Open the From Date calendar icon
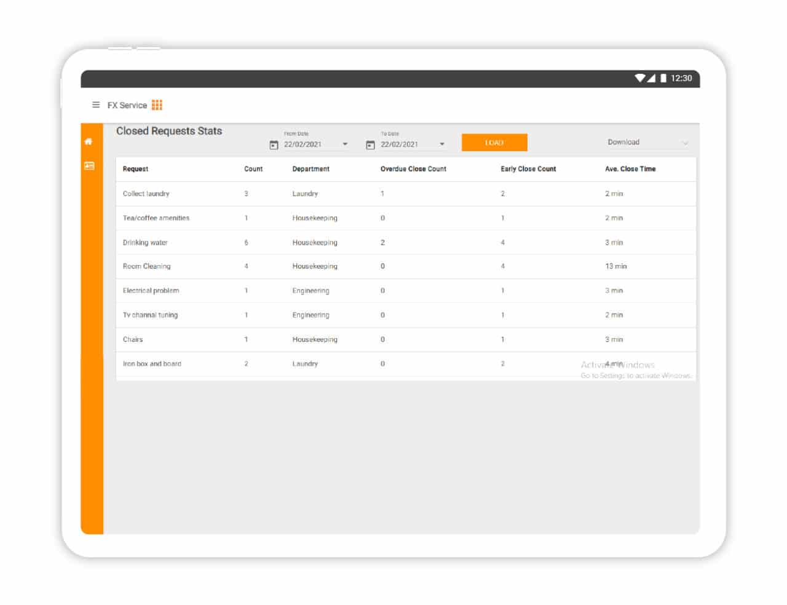This screenshot has height=605, width=787. [x=274, y=144]
